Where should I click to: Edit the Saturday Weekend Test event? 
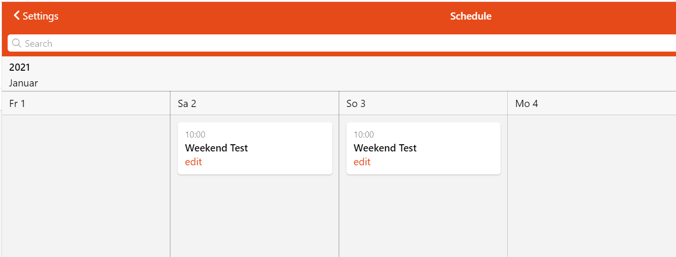pyautogui.click(x=194, y=162)
